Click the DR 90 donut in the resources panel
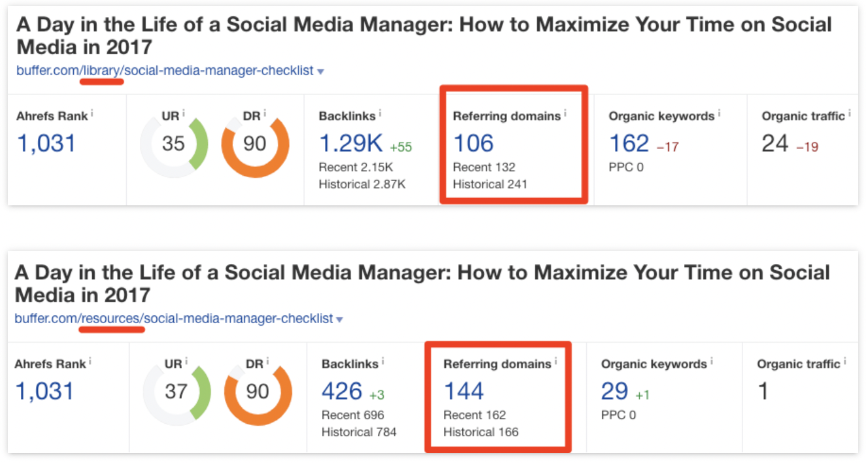This screenshot has height=463, width=866. (258, 392)
